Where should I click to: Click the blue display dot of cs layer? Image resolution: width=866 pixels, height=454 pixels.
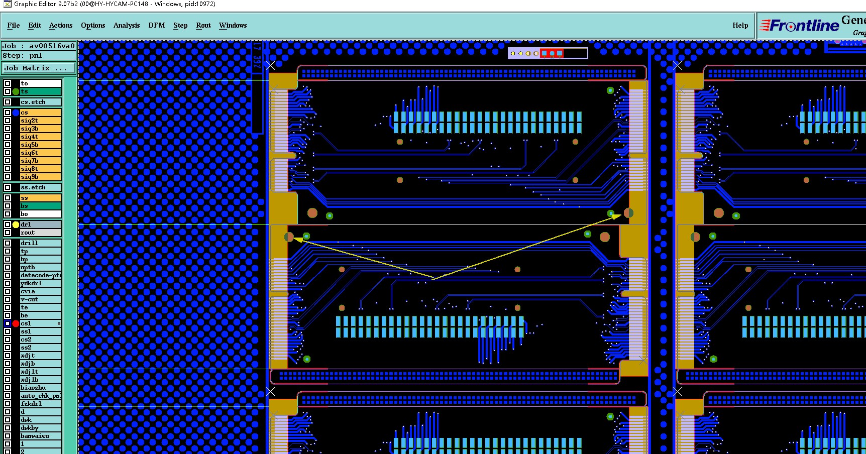click(x=16, y=112)
